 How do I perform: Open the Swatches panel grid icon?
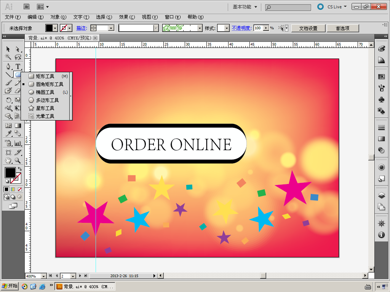point(381,76)
